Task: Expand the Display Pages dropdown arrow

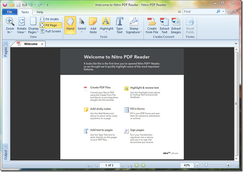Action: coord(37,32)
